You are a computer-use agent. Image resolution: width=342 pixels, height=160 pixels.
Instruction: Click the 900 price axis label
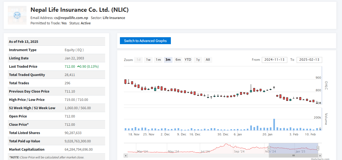[x=318, y=78]
